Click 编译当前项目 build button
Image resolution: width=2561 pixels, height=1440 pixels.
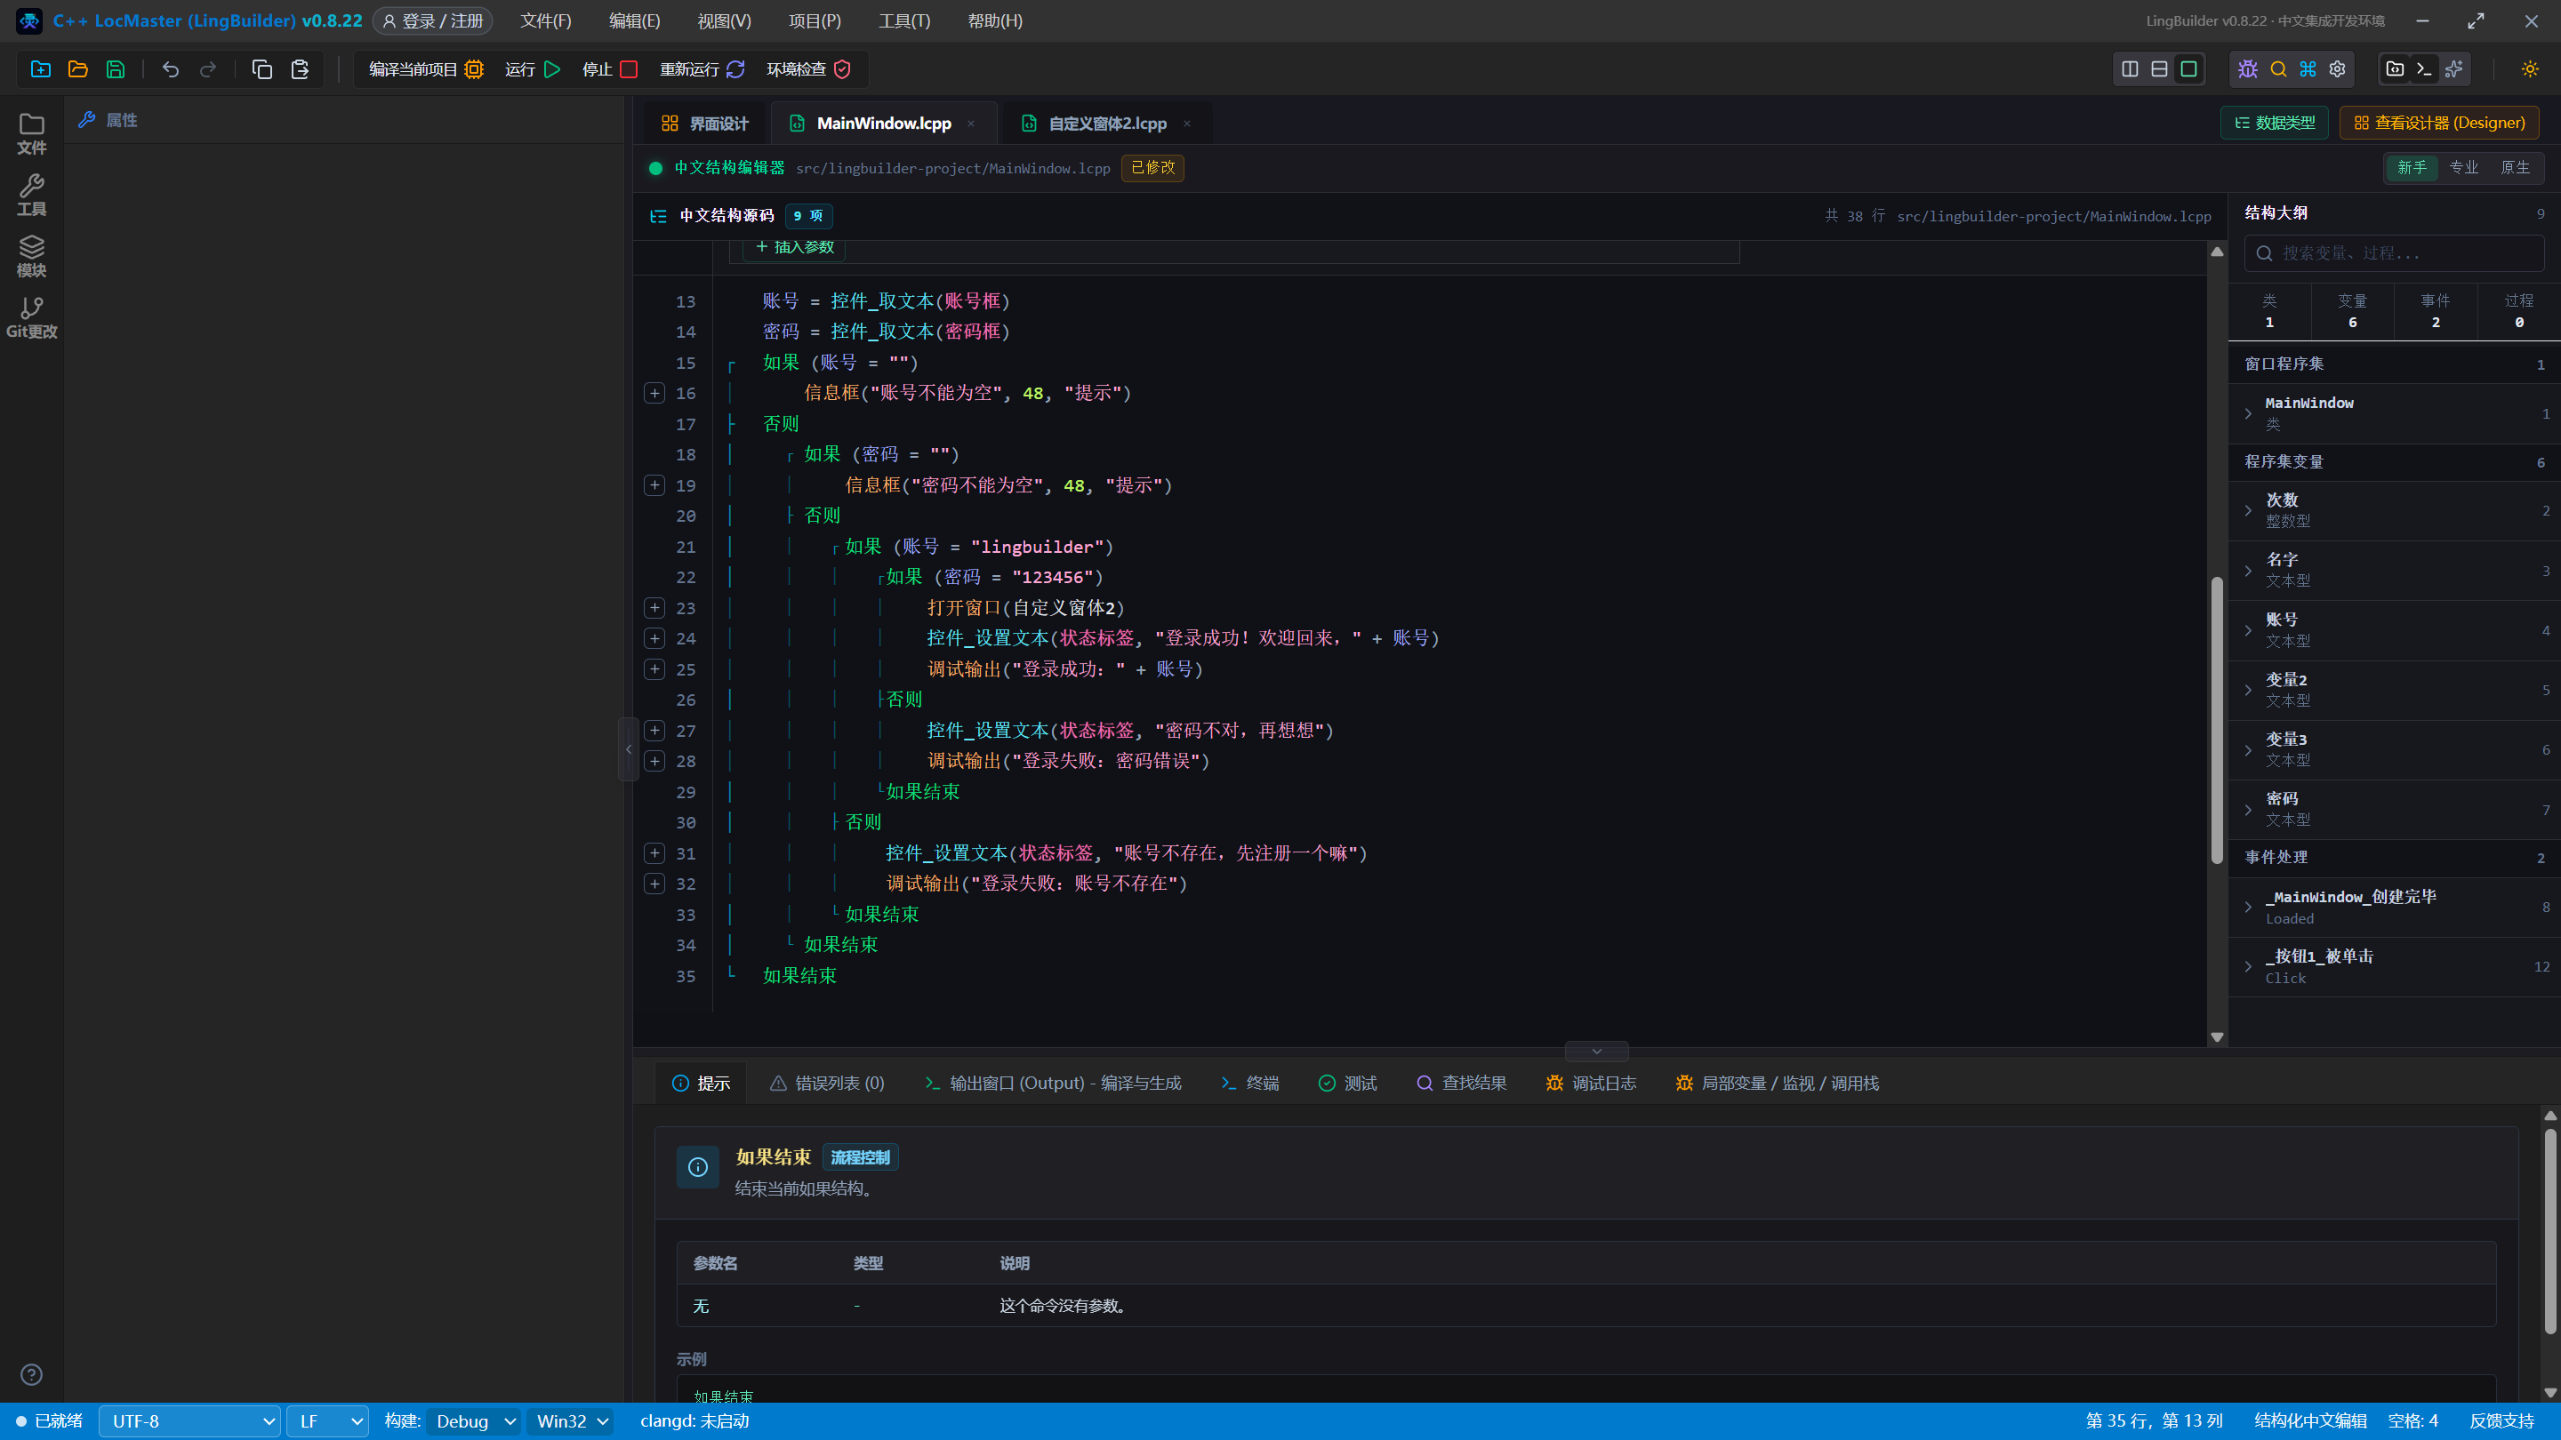click(x=426, y=69)
